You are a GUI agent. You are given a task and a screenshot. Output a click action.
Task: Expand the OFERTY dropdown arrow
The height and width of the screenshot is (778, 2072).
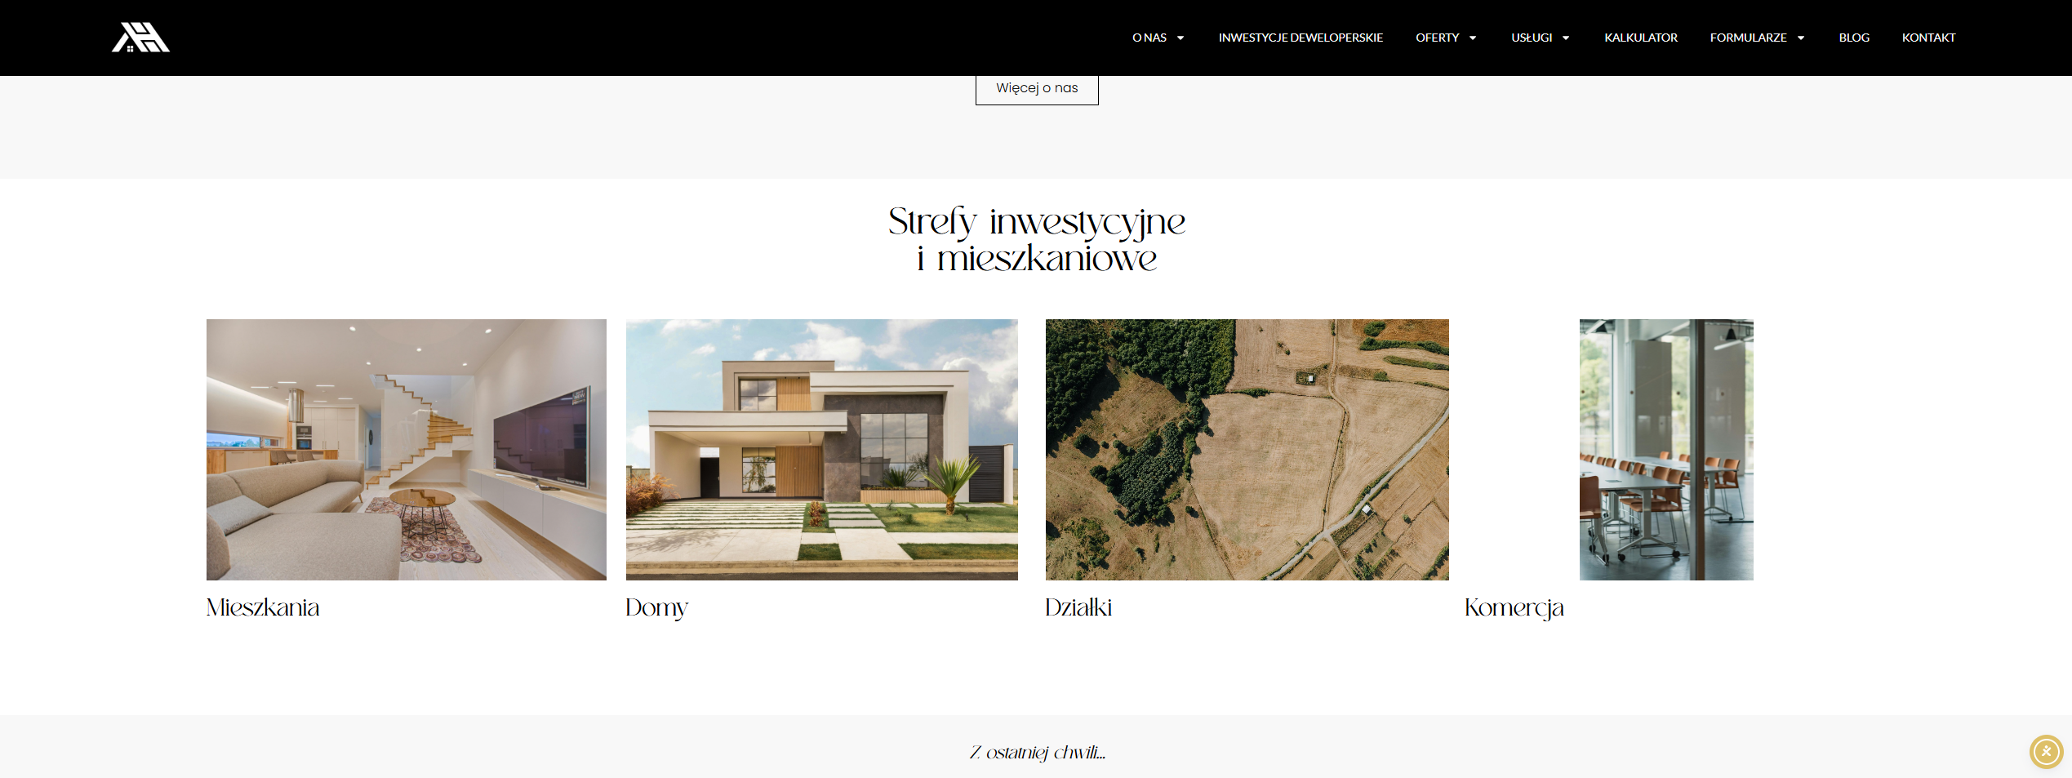[1473, 38]
